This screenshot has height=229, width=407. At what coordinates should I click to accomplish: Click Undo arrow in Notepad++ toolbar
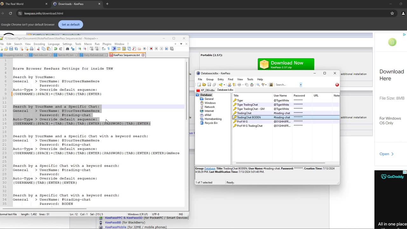55,49
